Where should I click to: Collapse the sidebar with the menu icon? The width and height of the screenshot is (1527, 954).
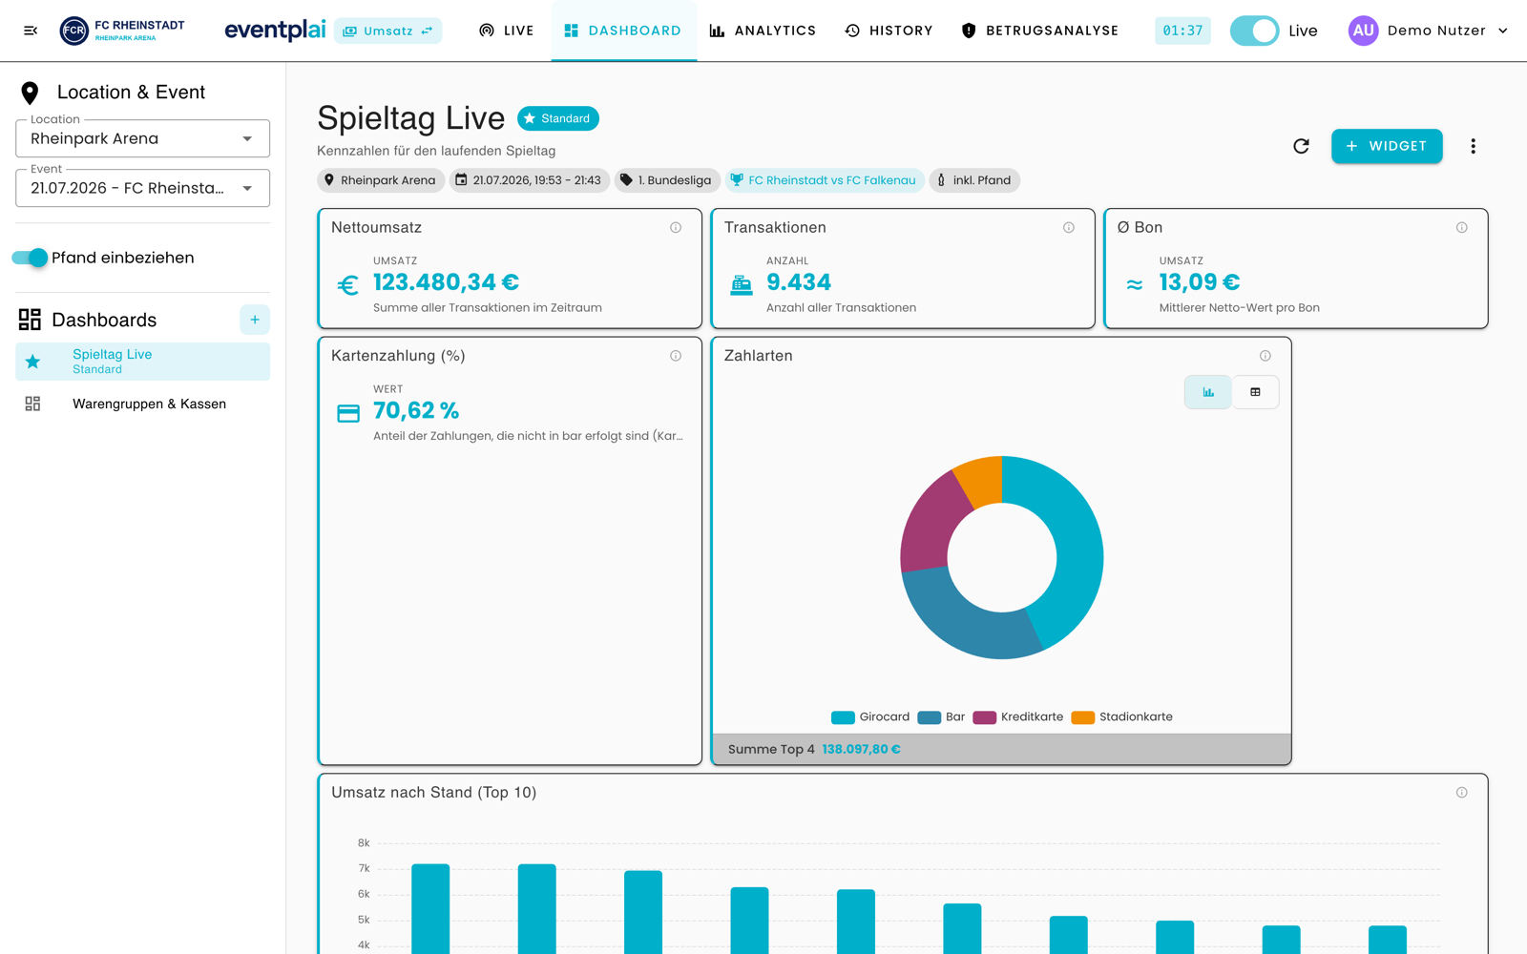31,31
